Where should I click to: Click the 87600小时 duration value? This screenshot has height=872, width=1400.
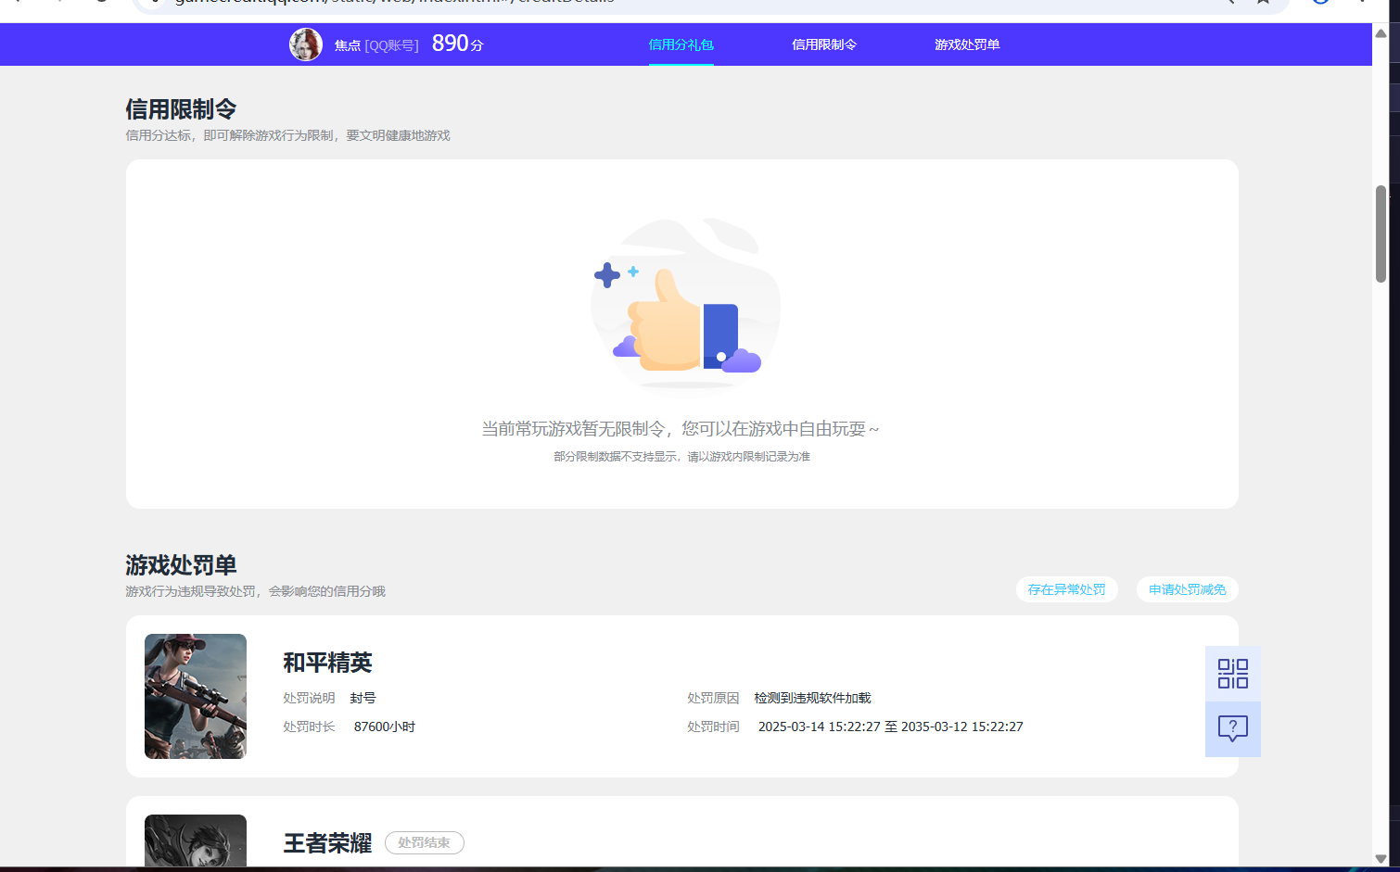tap(385, 727)
